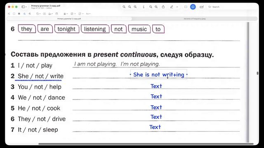The height and width of the screenshot is (148, 264).
Task: Open the Border Color dropdown
Action: pos(73,14)
